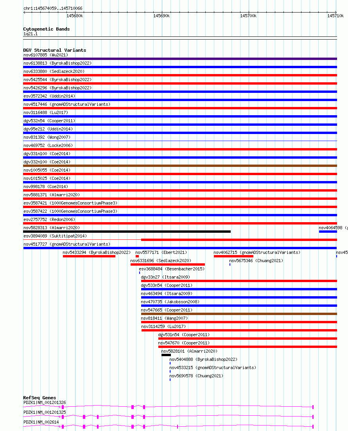
Task: Open nsv5675346 (Chuang2021) entry
Action: 256,261
